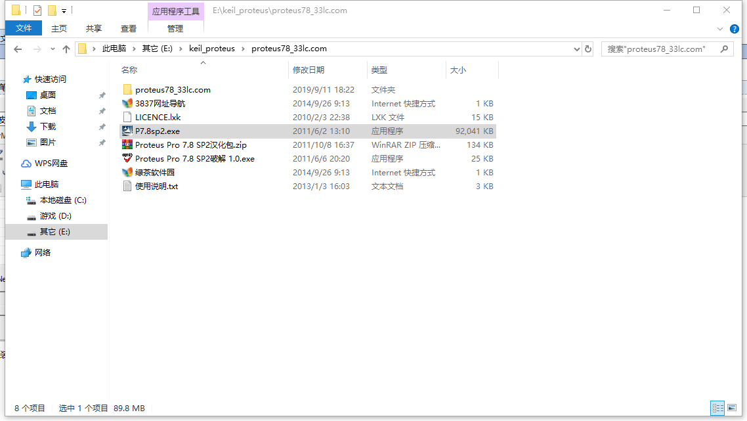Open the 桌面 desktop item in sidebar
This screenshot has width=747, height=421.
pyautogui.click(x=48, y=95)
